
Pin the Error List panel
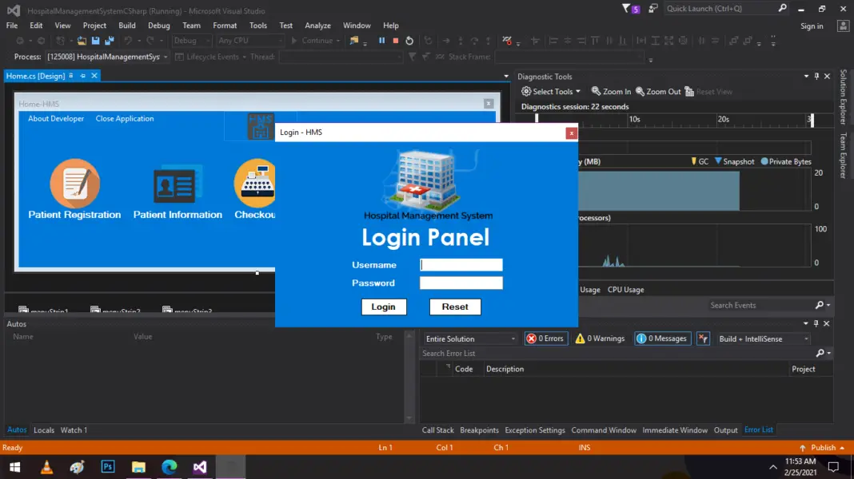point(816,323)
